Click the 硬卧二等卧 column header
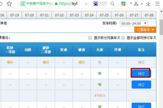This screenshot has height=108, width=163. [x=46, y=50]
